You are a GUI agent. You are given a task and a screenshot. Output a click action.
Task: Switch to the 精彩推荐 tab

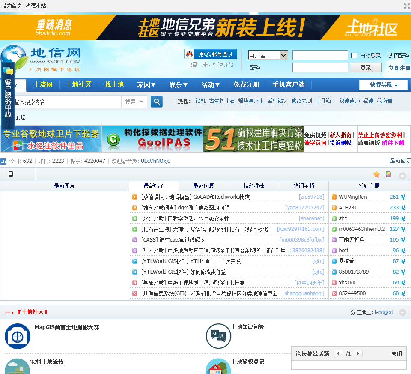point(253,186)
